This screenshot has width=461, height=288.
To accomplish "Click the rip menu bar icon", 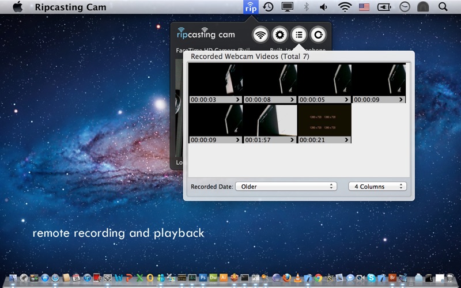I will pyautogui.click(x=251, y=7).
